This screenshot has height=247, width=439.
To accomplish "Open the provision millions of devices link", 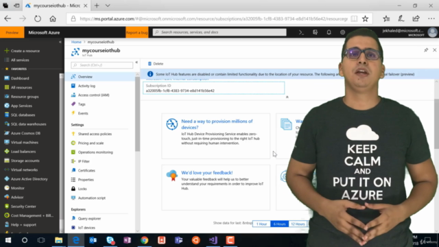I will (217, 124).
